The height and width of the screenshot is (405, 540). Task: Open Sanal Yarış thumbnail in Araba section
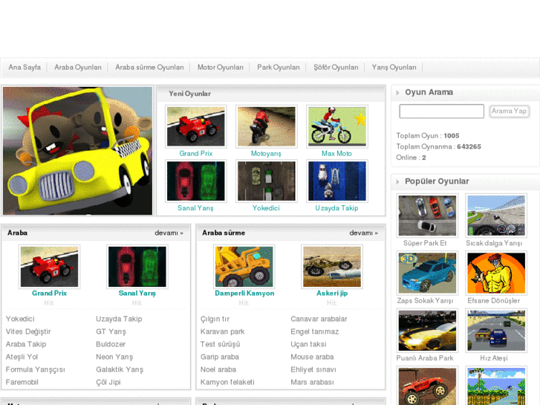[137, 267]
